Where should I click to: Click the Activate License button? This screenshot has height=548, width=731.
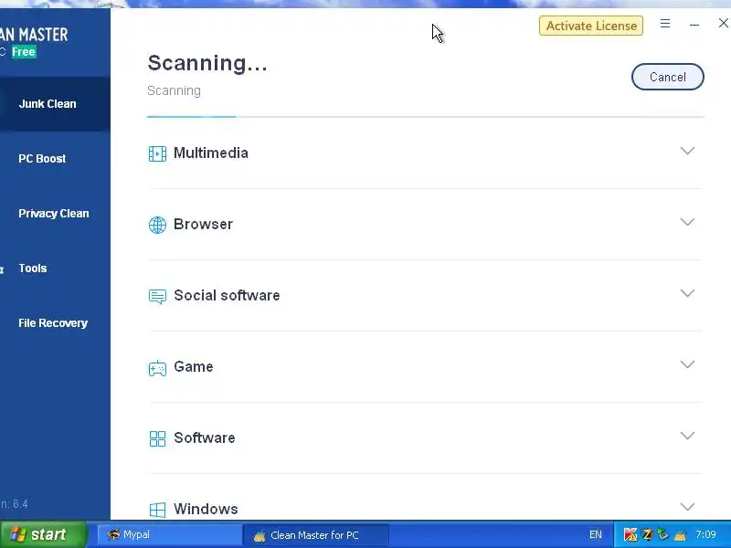[x=591, y=26]
